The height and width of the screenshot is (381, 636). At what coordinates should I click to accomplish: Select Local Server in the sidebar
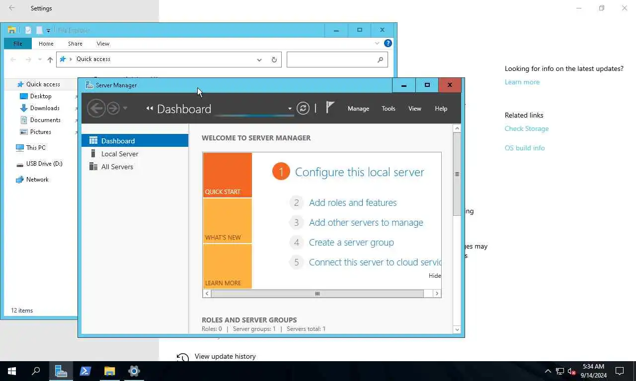(x=135, y=154)
